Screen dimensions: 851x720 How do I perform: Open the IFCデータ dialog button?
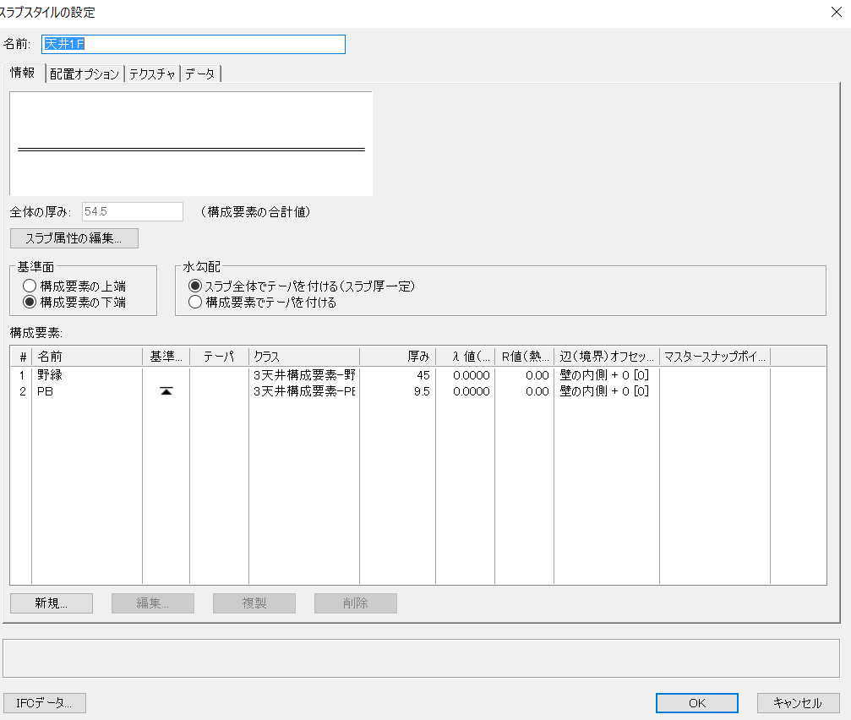click(45, 703)
